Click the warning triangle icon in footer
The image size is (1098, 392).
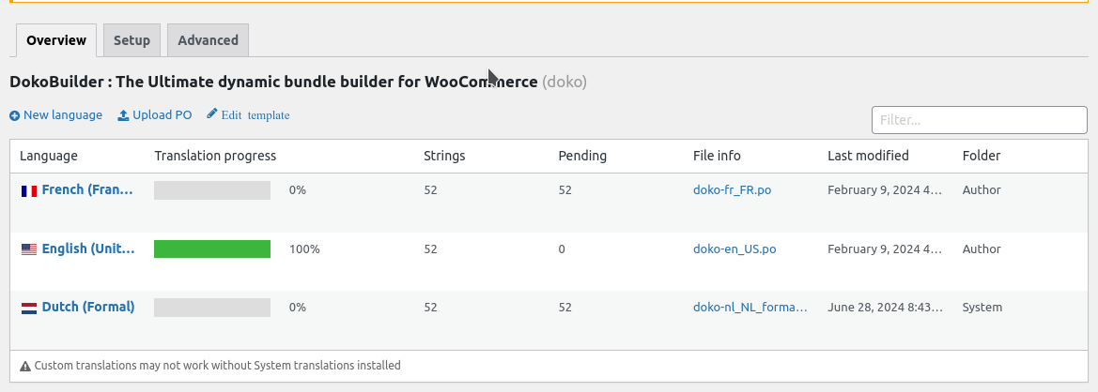coord(25,366)
